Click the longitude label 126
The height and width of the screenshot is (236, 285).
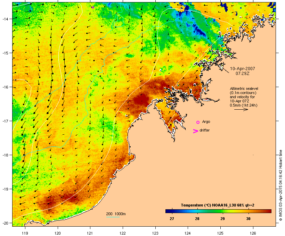[x=253, y=233]
